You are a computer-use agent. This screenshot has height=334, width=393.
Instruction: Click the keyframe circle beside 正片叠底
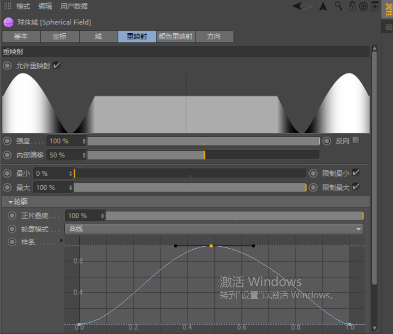[12, 215]
